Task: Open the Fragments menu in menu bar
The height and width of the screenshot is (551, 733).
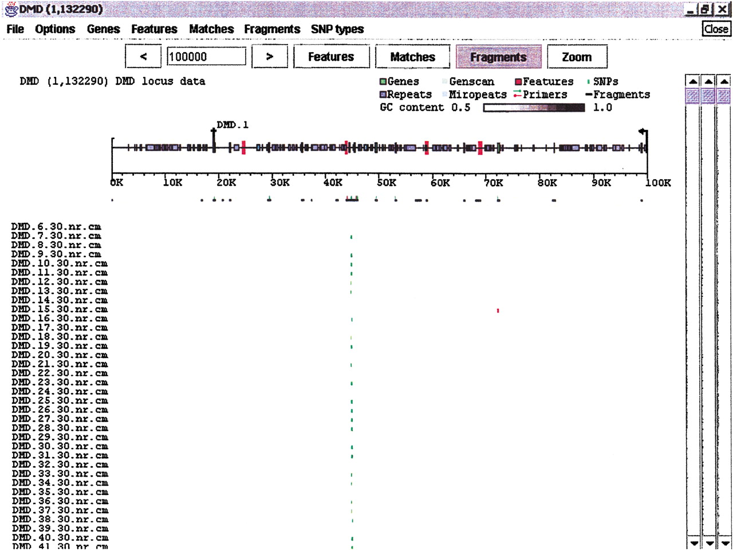Action: coord(272,29)
